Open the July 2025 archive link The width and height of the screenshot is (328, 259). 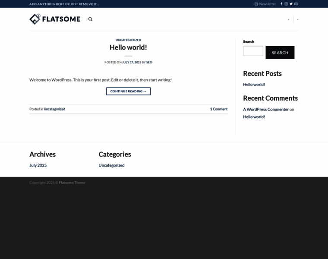(x=38, y=165)
